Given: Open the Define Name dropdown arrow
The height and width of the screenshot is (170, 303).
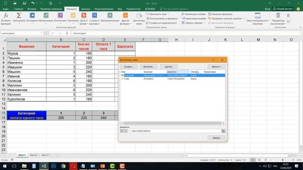Looking at the screenshot, I should (x=169, y=14).
